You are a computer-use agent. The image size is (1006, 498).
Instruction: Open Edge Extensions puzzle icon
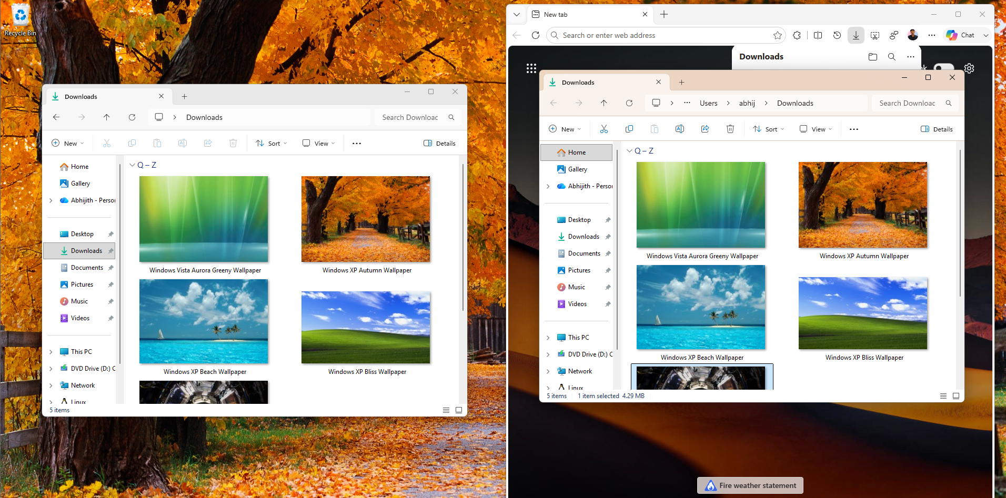pos(797,35)
